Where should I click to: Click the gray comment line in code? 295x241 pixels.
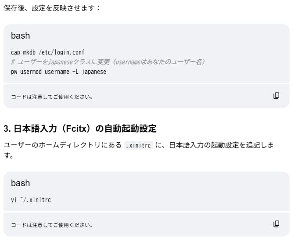[x=108, y=62]
